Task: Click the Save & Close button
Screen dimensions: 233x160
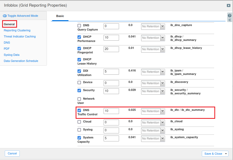Action: click(213, 154)
